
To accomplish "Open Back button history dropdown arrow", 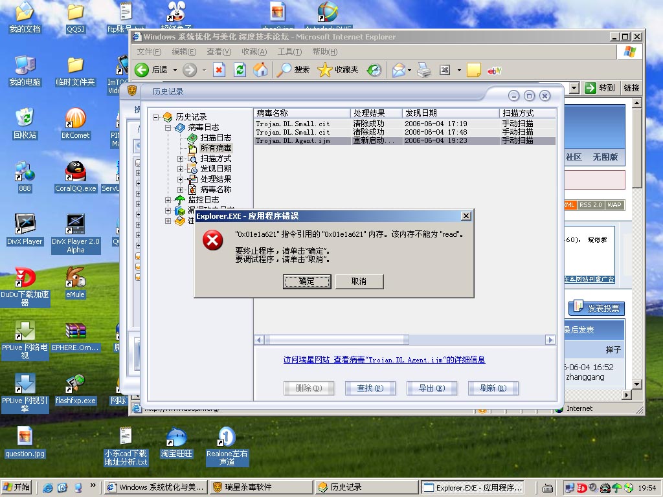I will click(x=175, y=70).
